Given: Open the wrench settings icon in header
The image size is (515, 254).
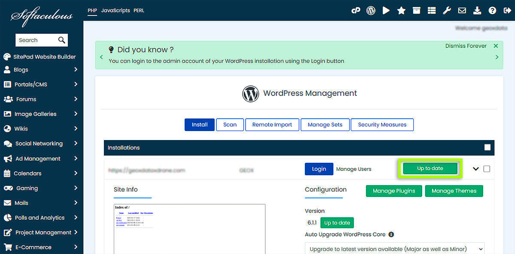Looking at the screenshot, I should [x=447, y=11].
